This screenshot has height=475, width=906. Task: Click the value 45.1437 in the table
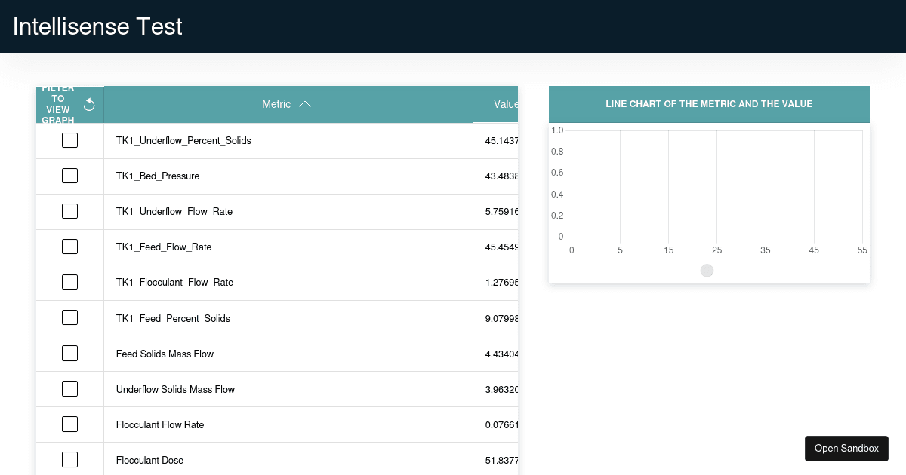click(x=501, y=140)
